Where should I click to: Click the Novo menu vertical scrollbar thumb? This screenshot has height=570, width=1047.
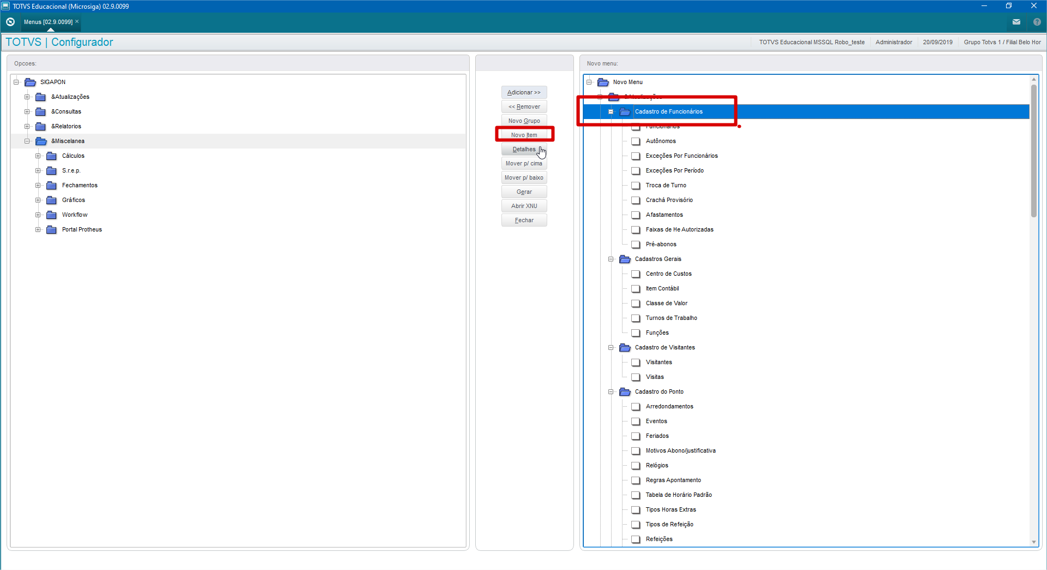pyautogui.click(x=1033, y=151)
